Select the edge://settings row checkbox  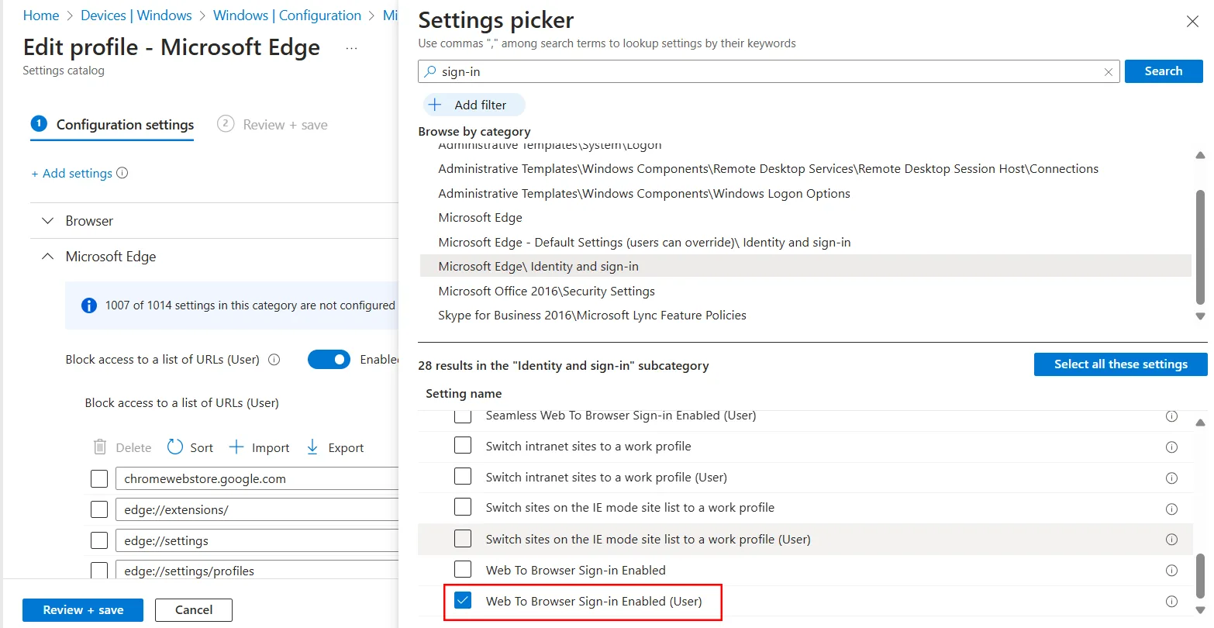(99, 540)
